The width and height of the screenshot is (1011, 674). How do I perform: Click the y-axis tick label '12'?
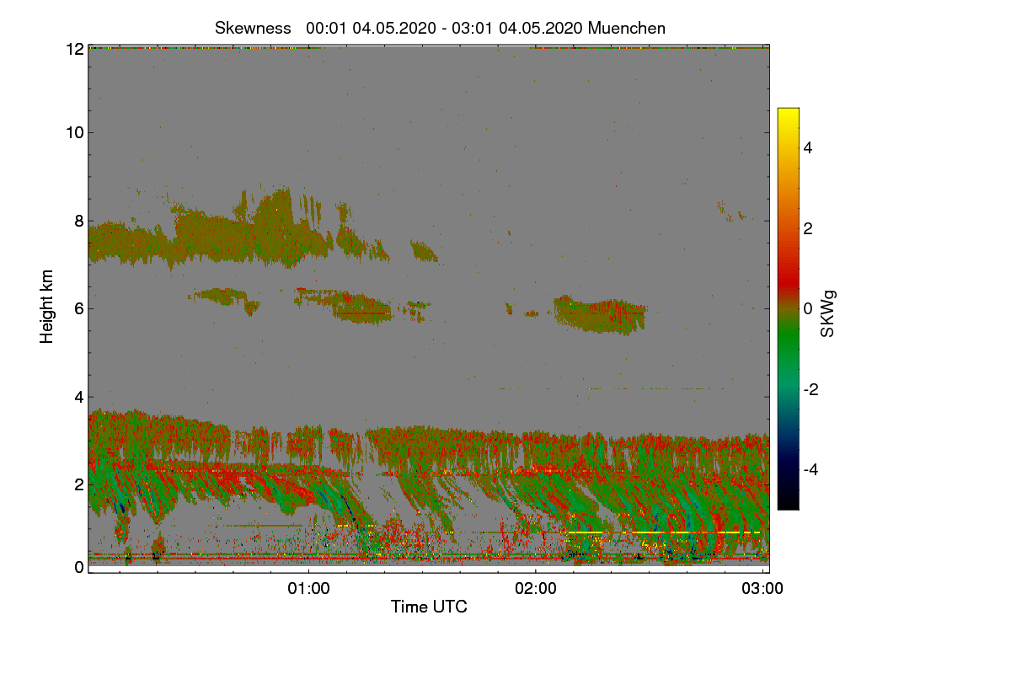click(x=75, y=49)
